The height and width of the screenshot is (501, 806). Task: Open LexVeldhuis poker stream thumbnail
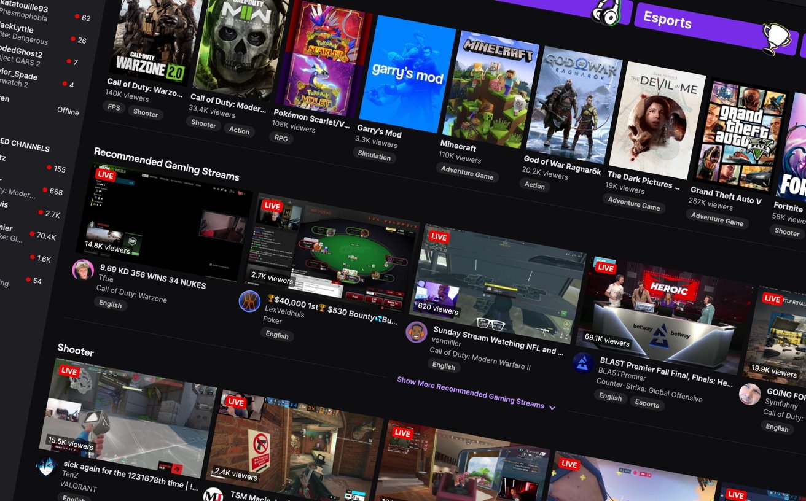coord(332,254)
